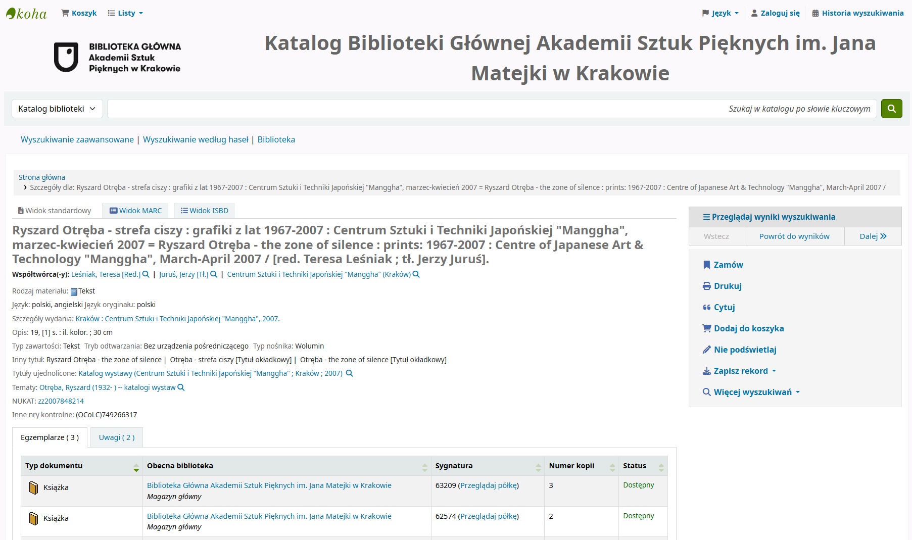The width and height of the screenshot is (912, 540).
Task: Open the Uwagi ( 2 ) tab
Action: click(x=117, y=437)
